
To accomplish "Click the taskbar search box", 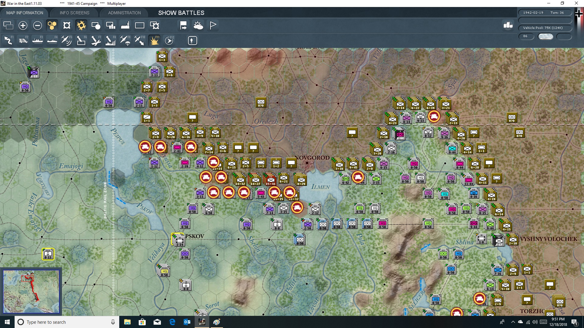I will point(67,322).
